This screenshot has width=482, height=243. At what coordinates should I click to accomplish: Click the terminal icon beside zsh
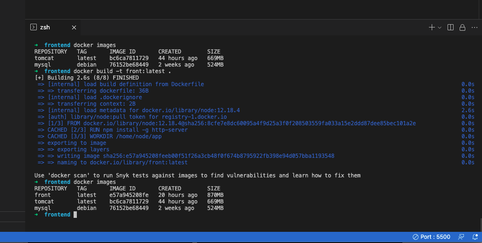tap(34, 27)
